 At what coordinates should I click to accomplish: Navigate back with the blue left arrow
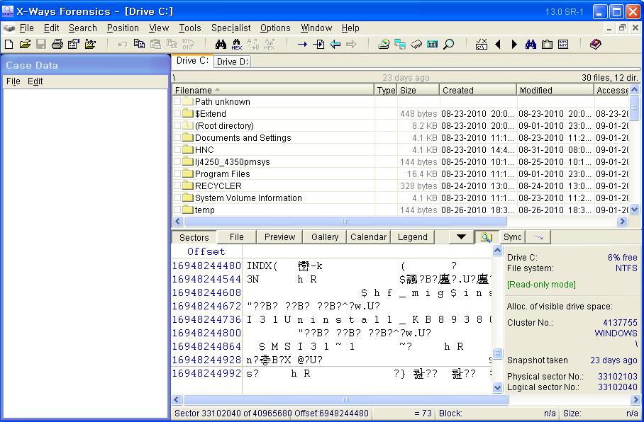point(335,45)
